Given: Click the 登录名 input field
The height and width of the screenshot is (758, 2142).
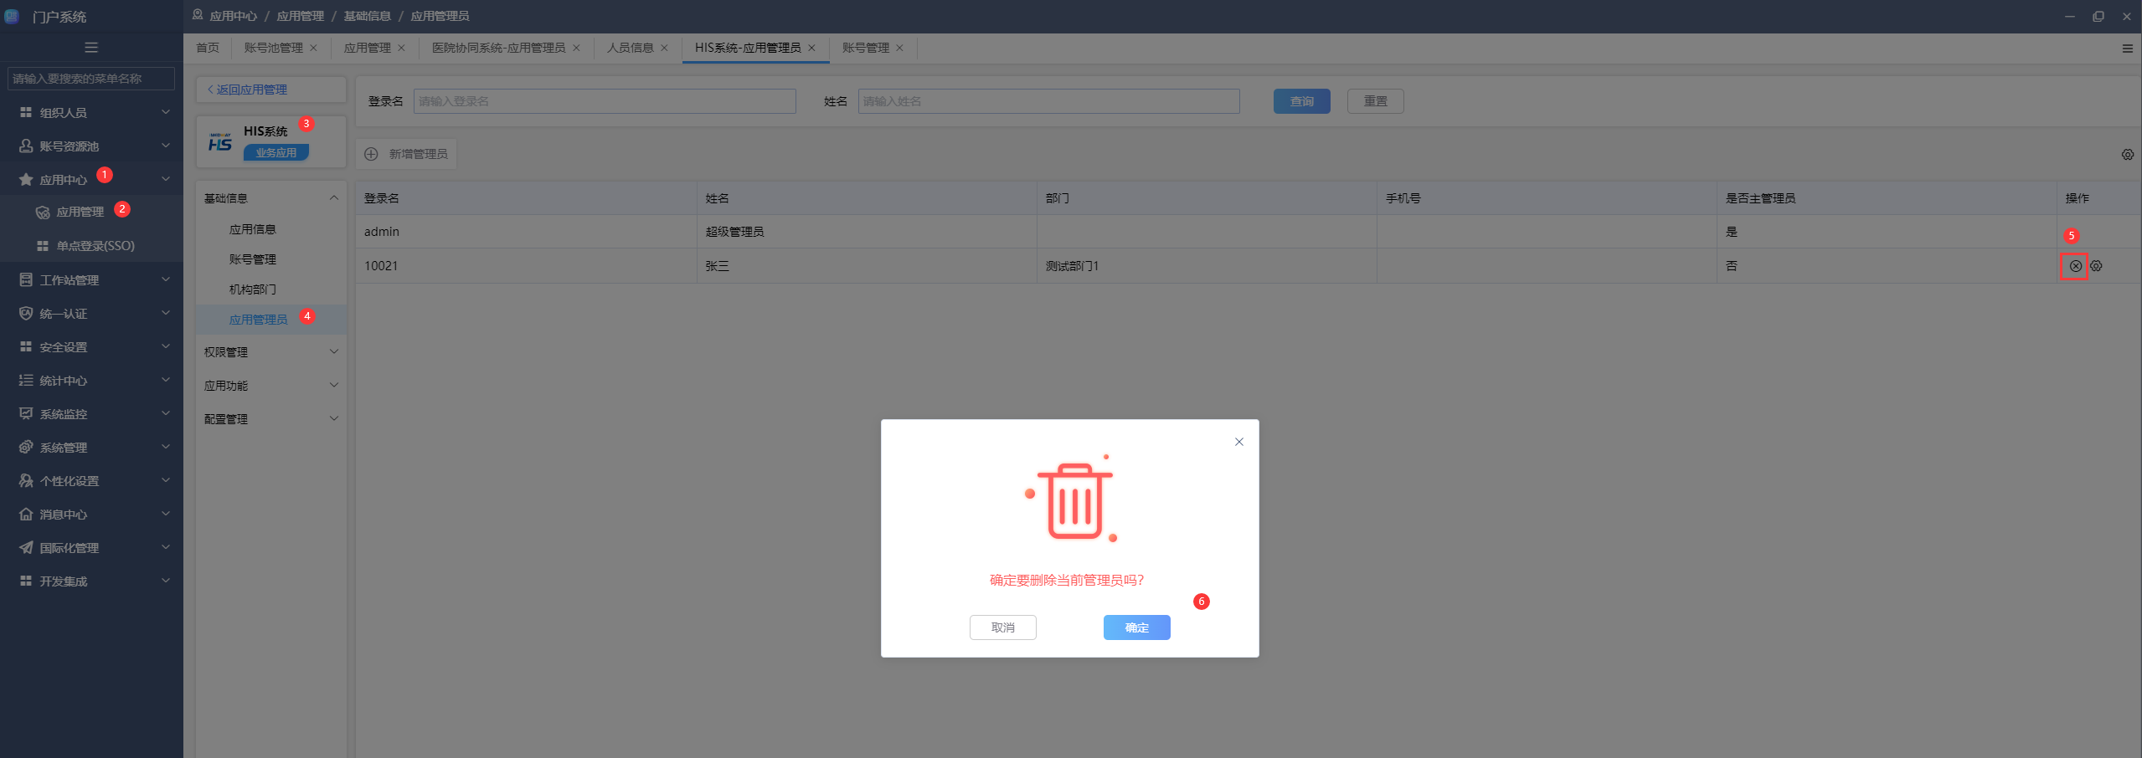Looking at the screenshot, I should 605,101.
